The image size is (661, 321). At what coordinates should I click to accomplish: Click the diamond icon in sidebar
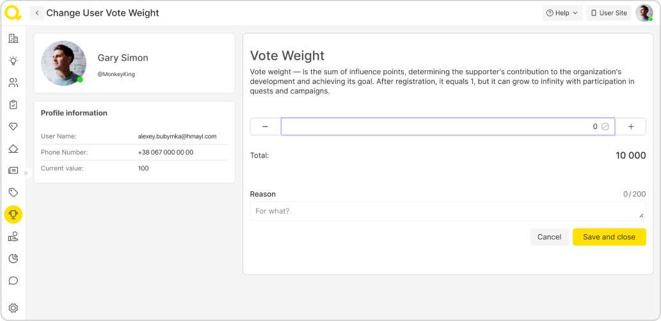[13, 127]
